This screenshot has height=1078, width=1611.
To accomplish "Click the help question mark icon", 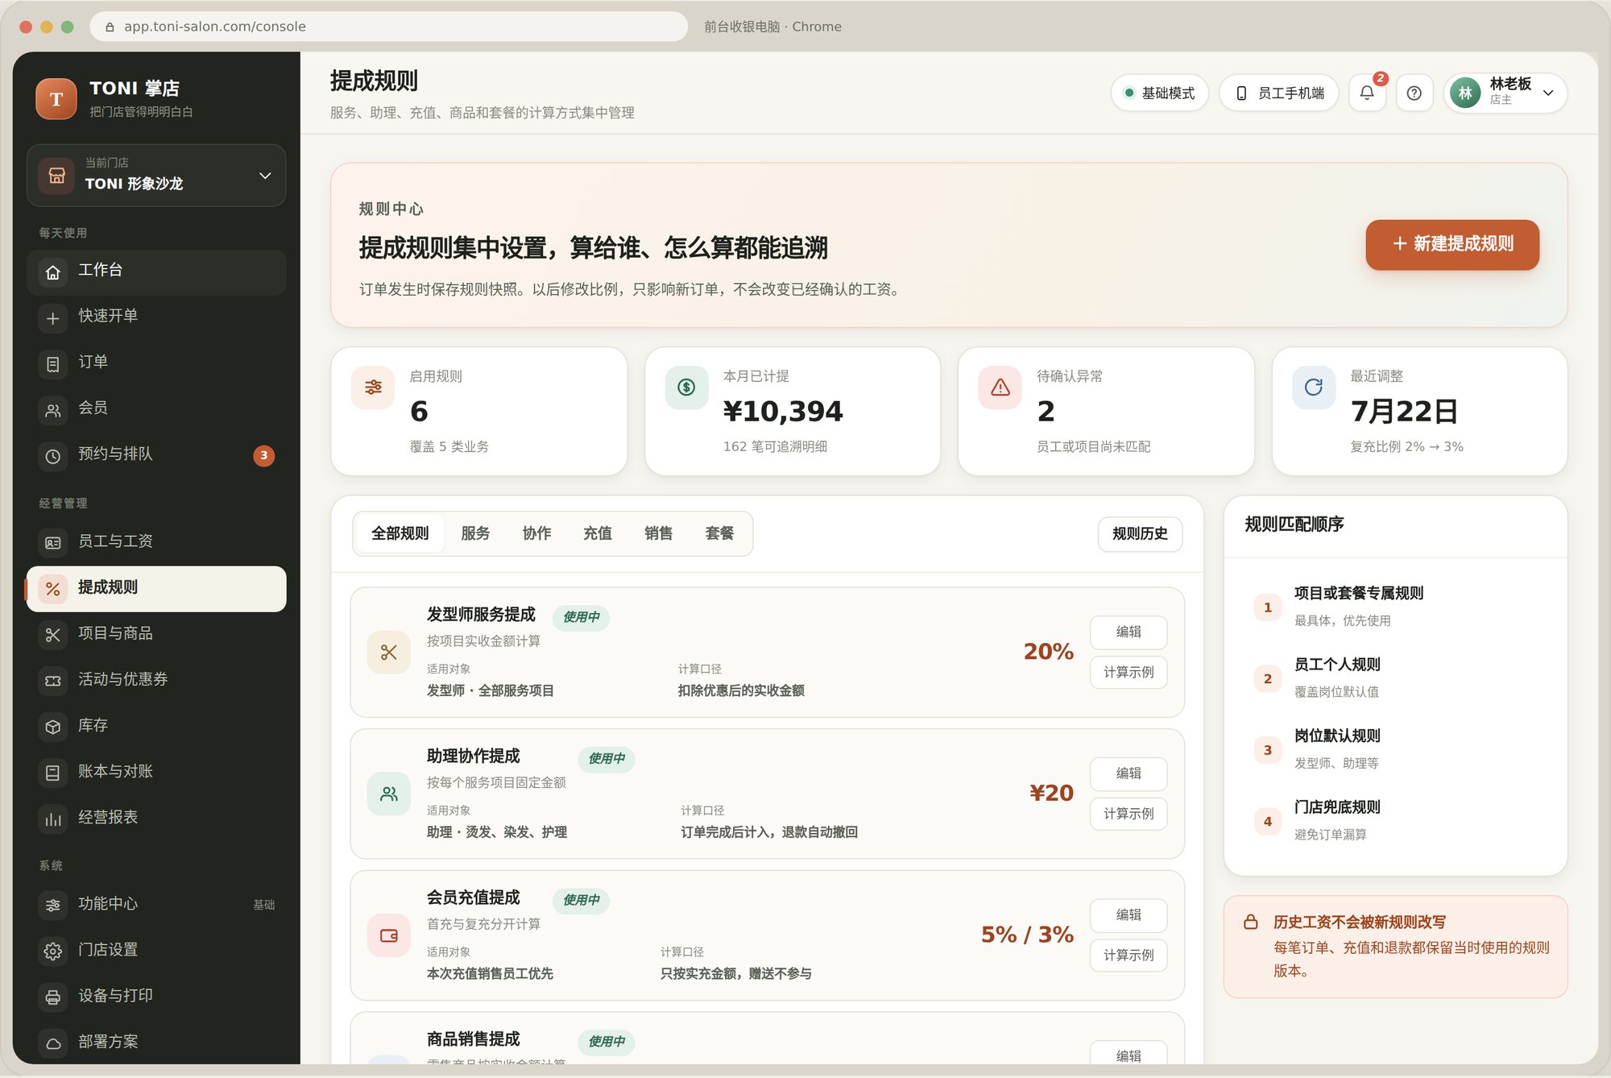I will [1414, 93].
